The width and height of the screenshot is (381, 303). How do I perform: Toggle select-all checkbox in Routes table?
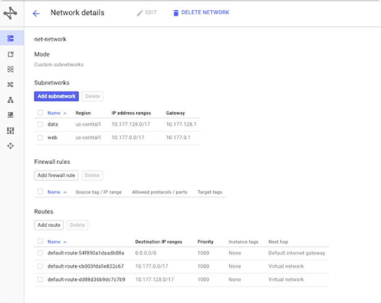click(x=40, y=241)
